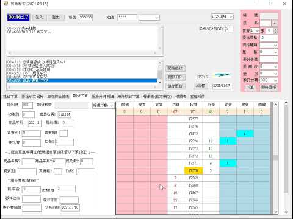Click the 17568 price cell in the ladder

[x=194, y=186]
